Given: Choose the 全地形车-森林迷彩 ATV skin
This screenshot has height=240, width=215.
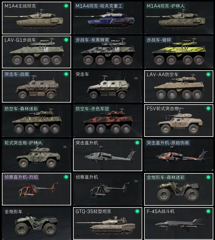Looking at the screenshot, I should 179,189.
